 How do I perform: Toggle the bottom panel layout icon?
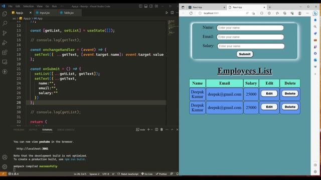[x=146, y=6]
